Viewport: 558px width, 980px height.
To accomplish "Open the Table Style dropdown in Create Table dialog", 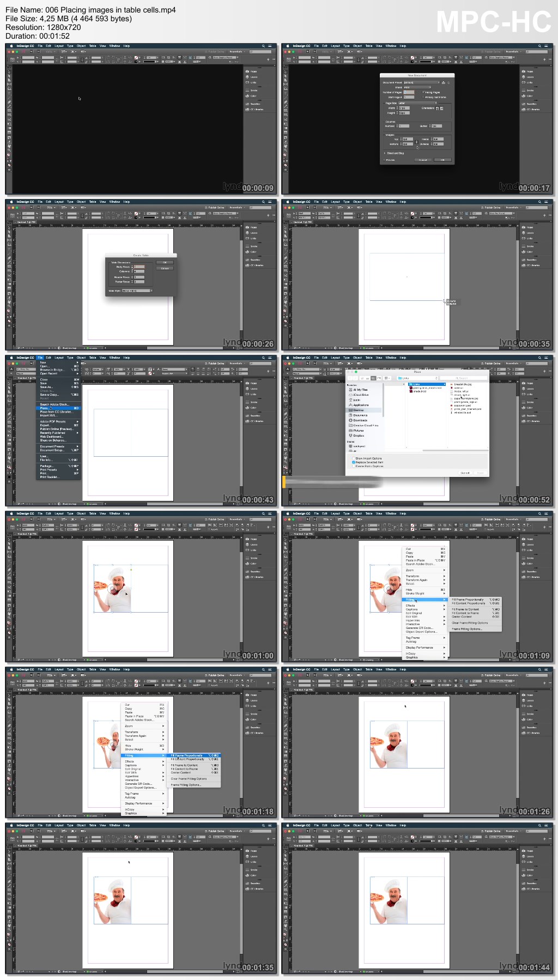I will pos(137,291).
